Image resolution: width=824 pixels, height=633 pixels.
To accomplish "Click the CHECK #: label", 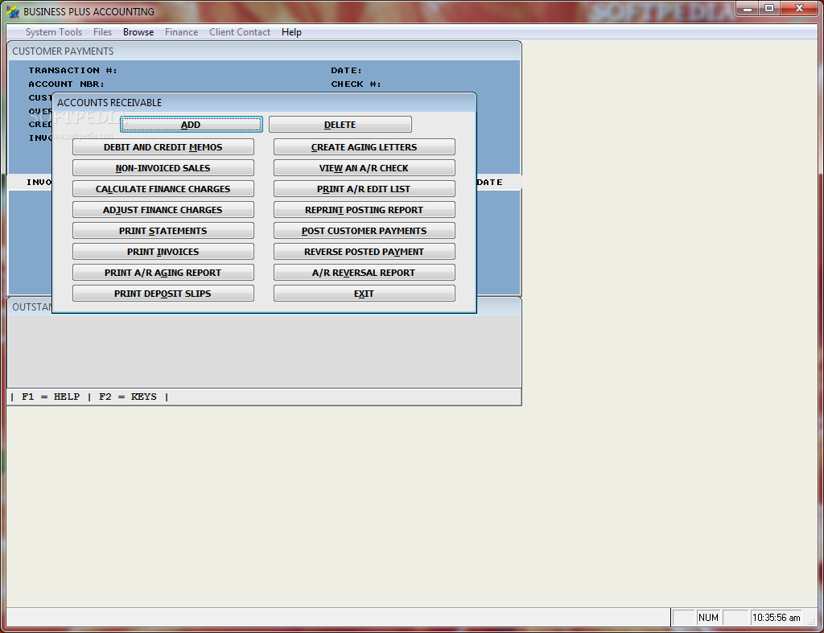I will (x=356, y=84).
